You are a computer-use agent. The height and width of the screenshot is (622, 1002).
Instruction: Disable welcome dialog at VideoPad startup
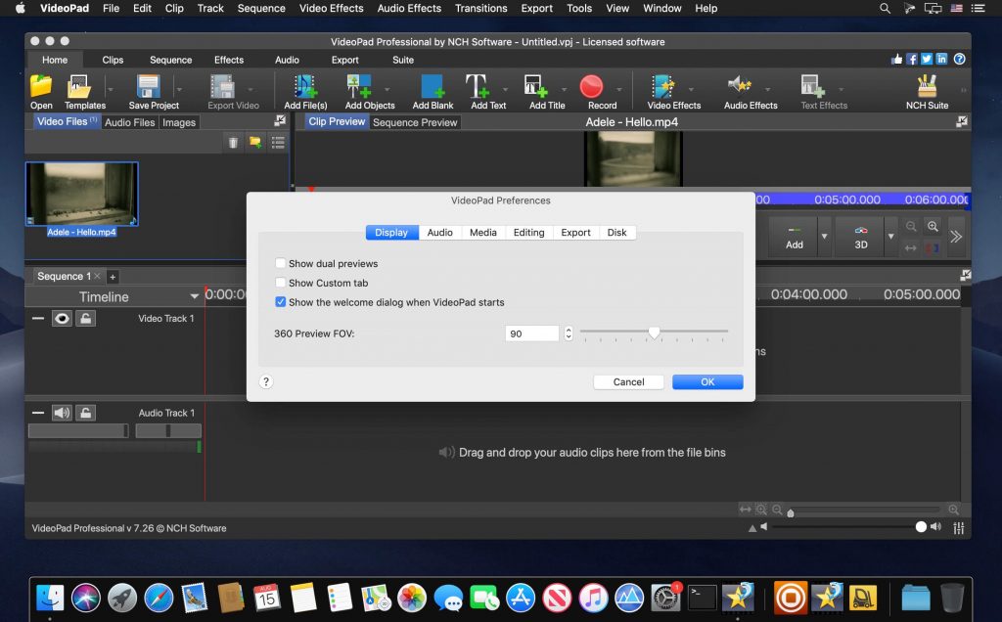pyautogui.click(x=281, y=302)
